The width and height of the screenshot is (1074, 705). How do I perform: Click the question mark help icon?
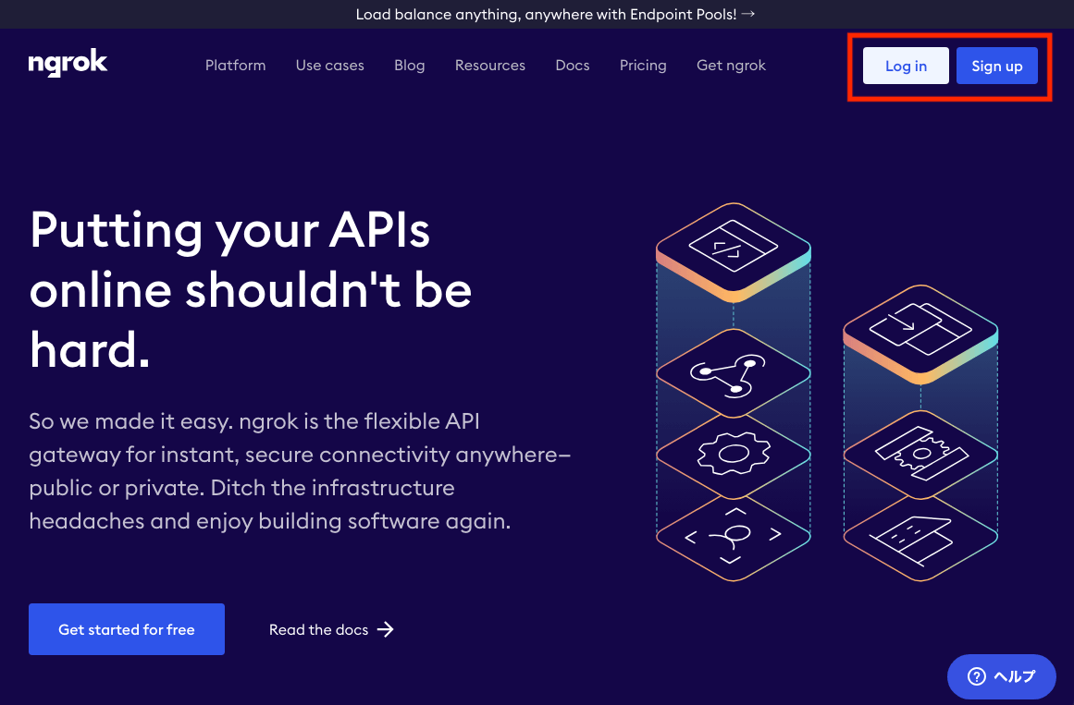tap(976, 676)
